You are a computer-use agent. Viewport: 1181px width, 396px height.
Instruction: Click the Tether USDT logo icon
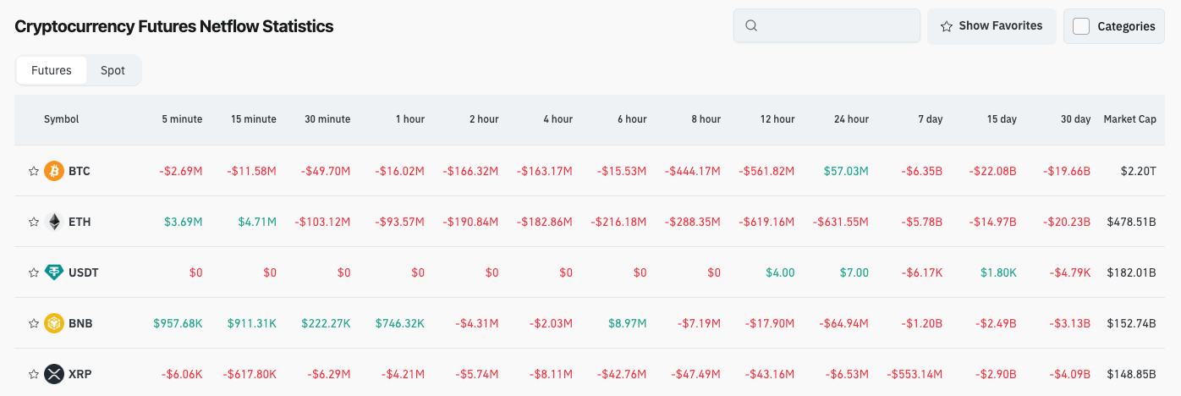tap(54, 272)
